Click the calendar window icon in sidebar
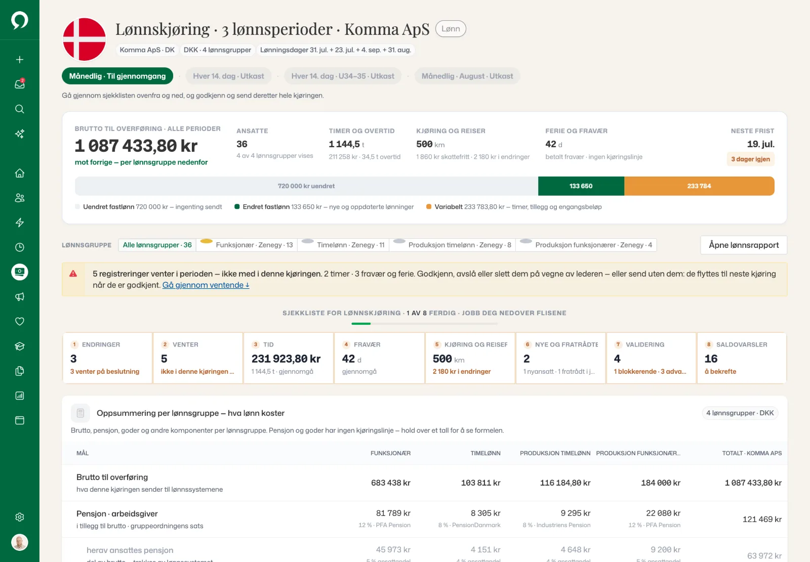The width and height of the screenshot is (810, 562). pyautogui.click(x=20, y=421)
